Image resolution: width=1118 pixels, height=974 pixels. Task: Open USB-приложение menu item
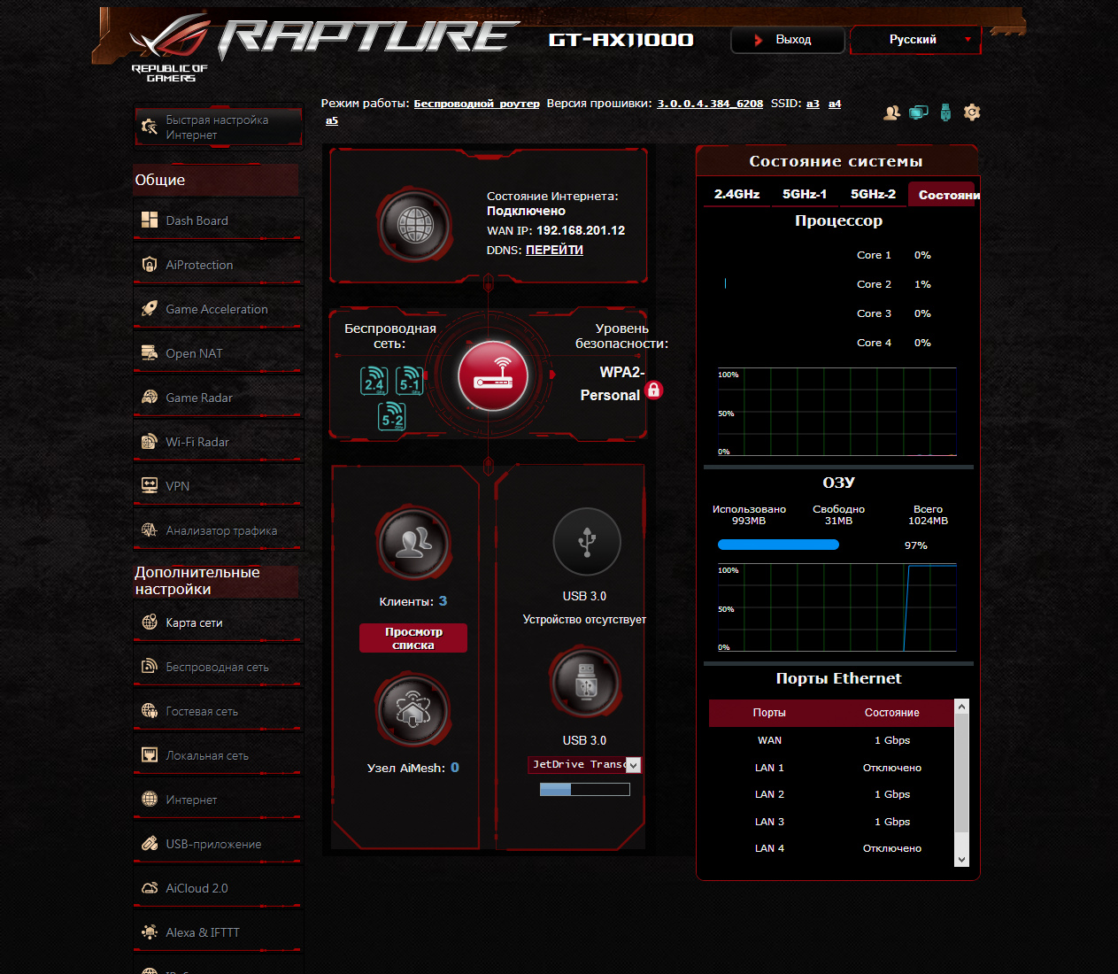pos(218,844)
